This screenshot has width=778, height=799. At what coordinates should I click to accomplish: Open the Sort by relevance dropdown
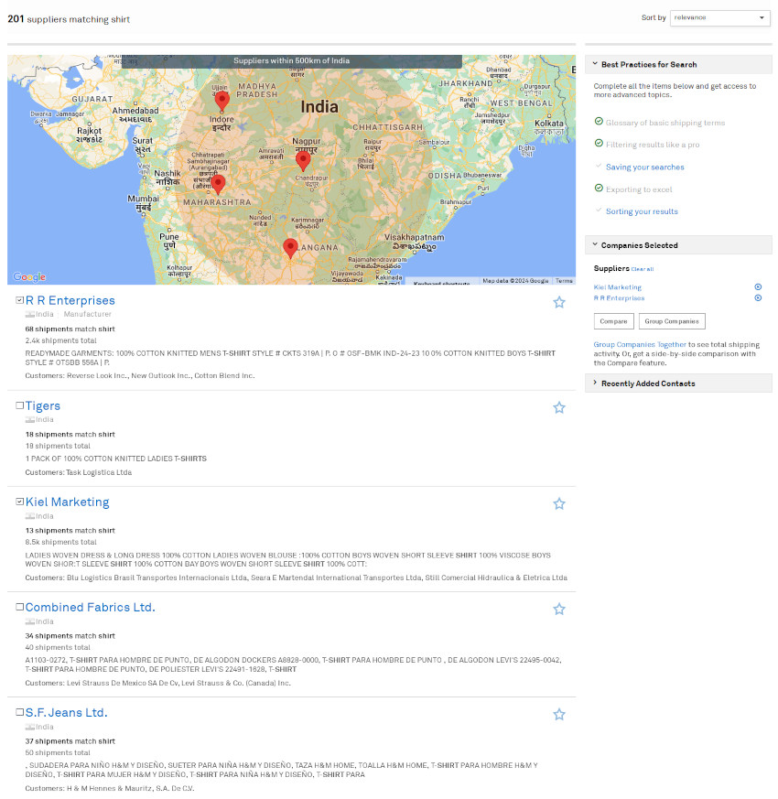719,17
